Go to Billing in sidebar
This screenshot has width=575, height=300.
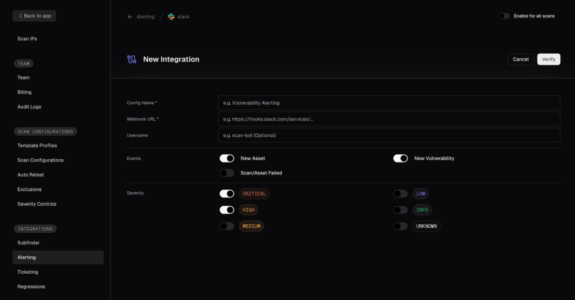24,92
